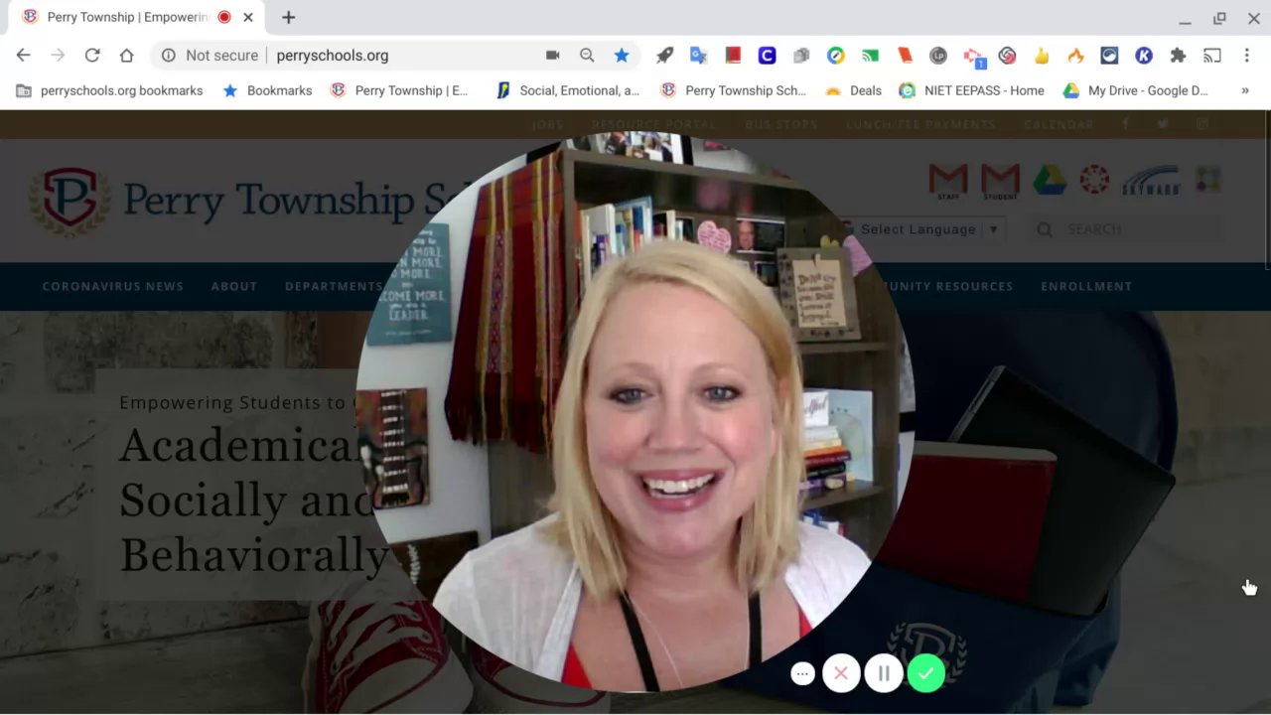Open the Student Gmail icon
The image size is (1271, 715).
[x=1000, y=181]
